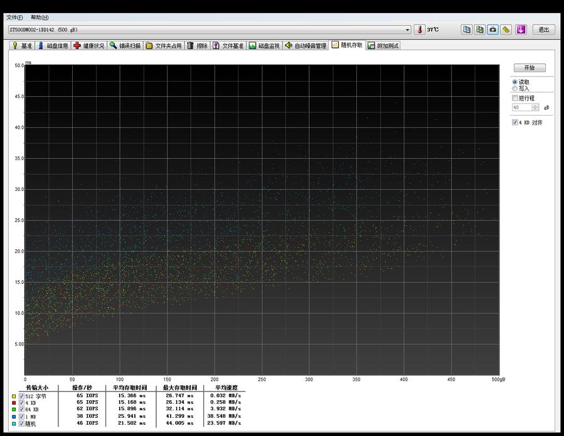Viewport: 564px width, 436px height.
Task: Click the blue swatch for 1 MB
Action: 14,417
